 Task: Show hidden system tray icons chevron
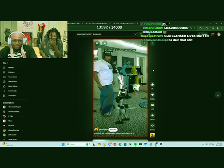[203, 144]
